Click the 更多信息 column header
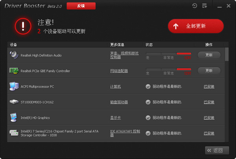Image resolution: width=236 pixels, height=159 pixels. click(x=117, y=45)
